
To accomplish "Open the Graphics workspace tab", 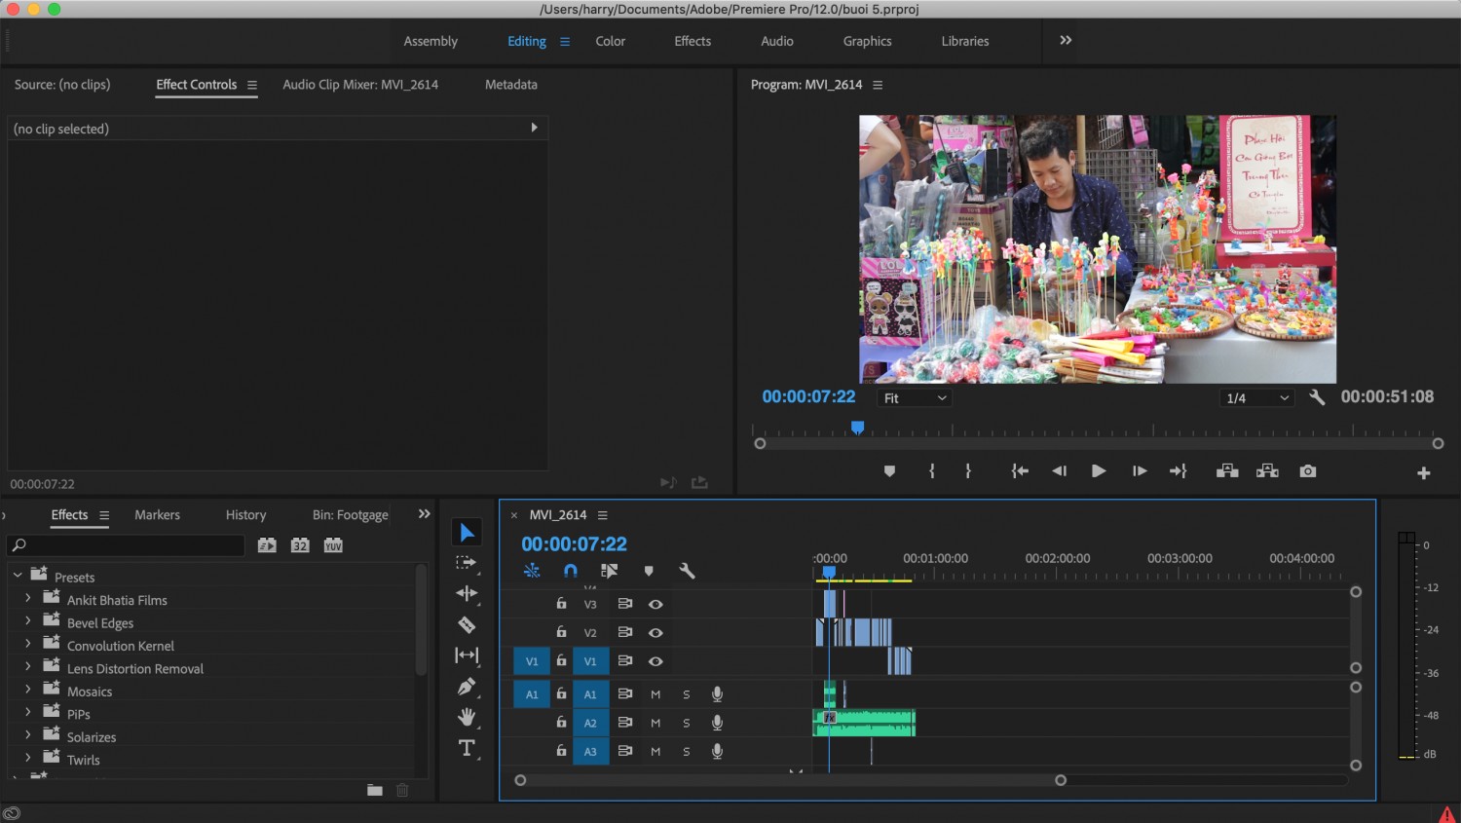I will coord(868,41).
